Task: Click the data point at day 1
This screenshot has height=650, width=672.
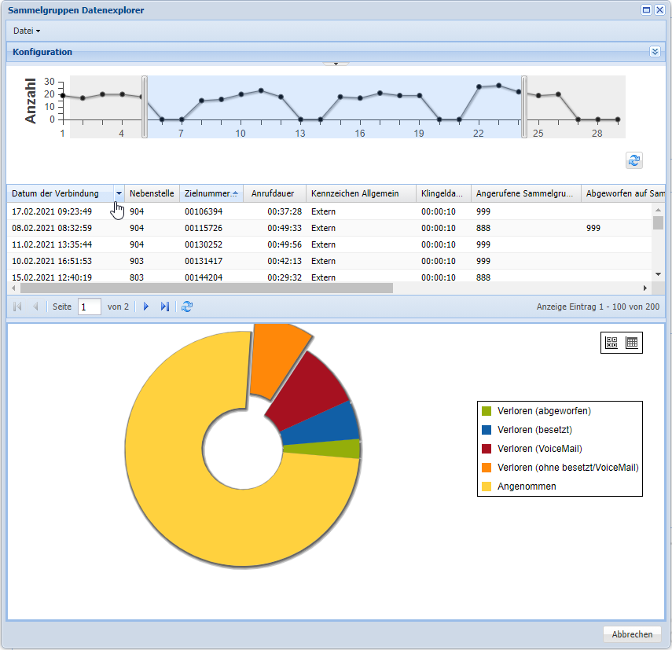Action: [x=63, y=96]
